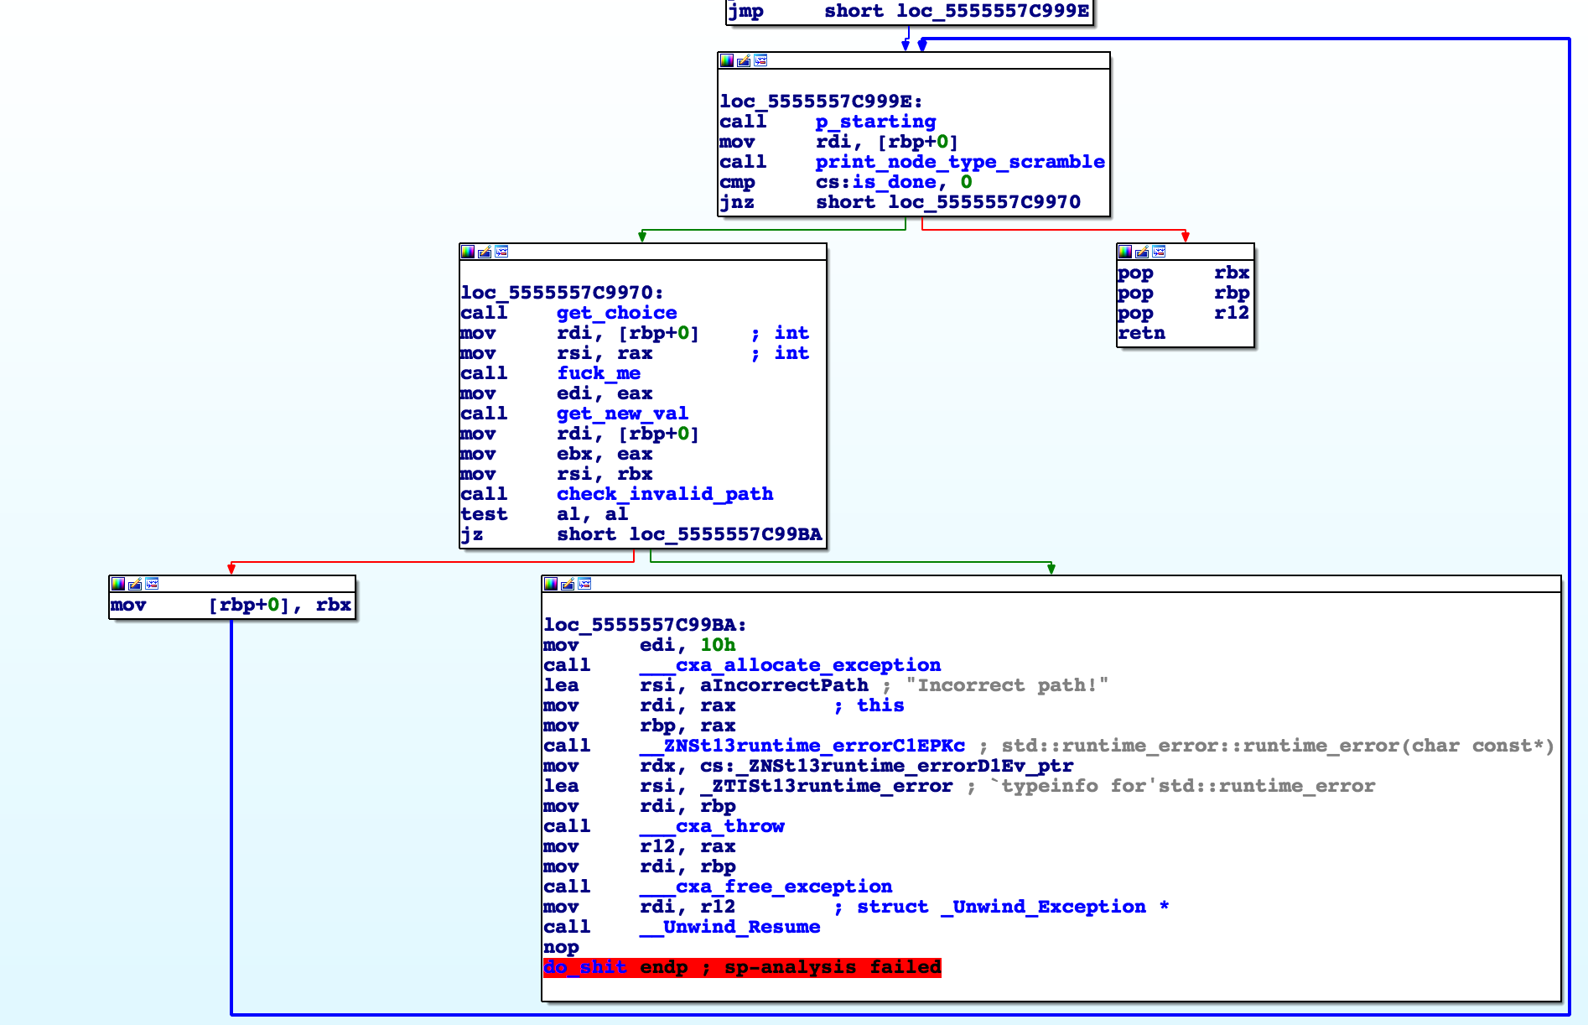This screenshot has height=1025, width=1588.
Task: Click node color icon on pop rbx block
Action: tap(1125, 252)
